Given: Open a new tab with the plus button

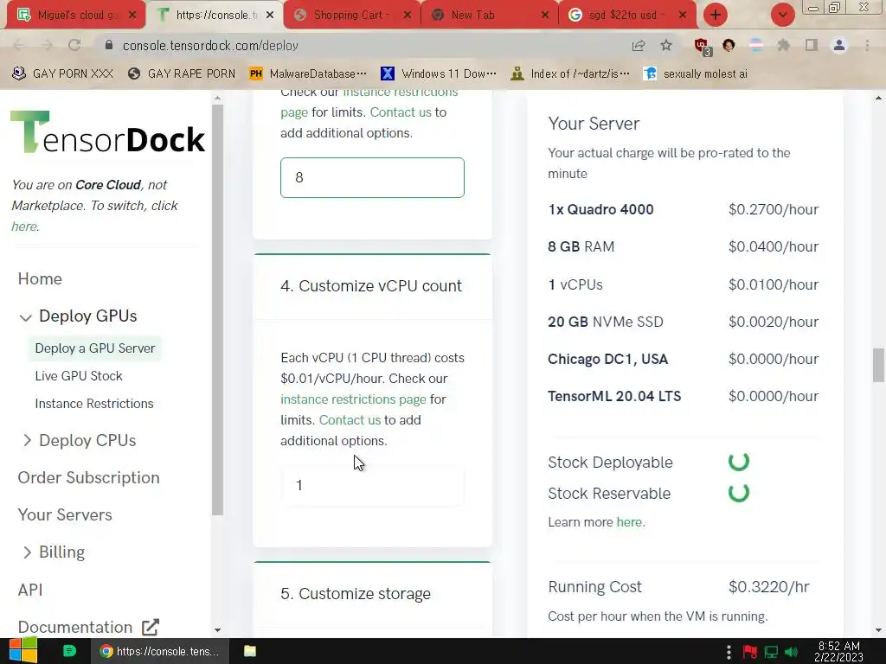Looking at the screenshot, I should coord(716,15).
